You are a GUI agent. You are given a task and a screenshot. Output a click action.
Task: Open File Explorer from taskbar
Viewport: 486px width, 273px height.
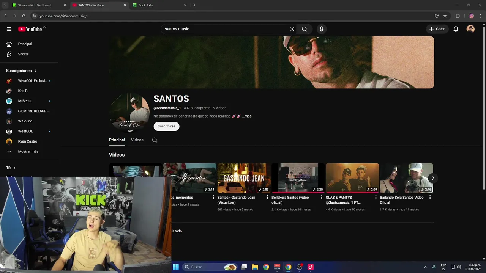tap(255, 267)
